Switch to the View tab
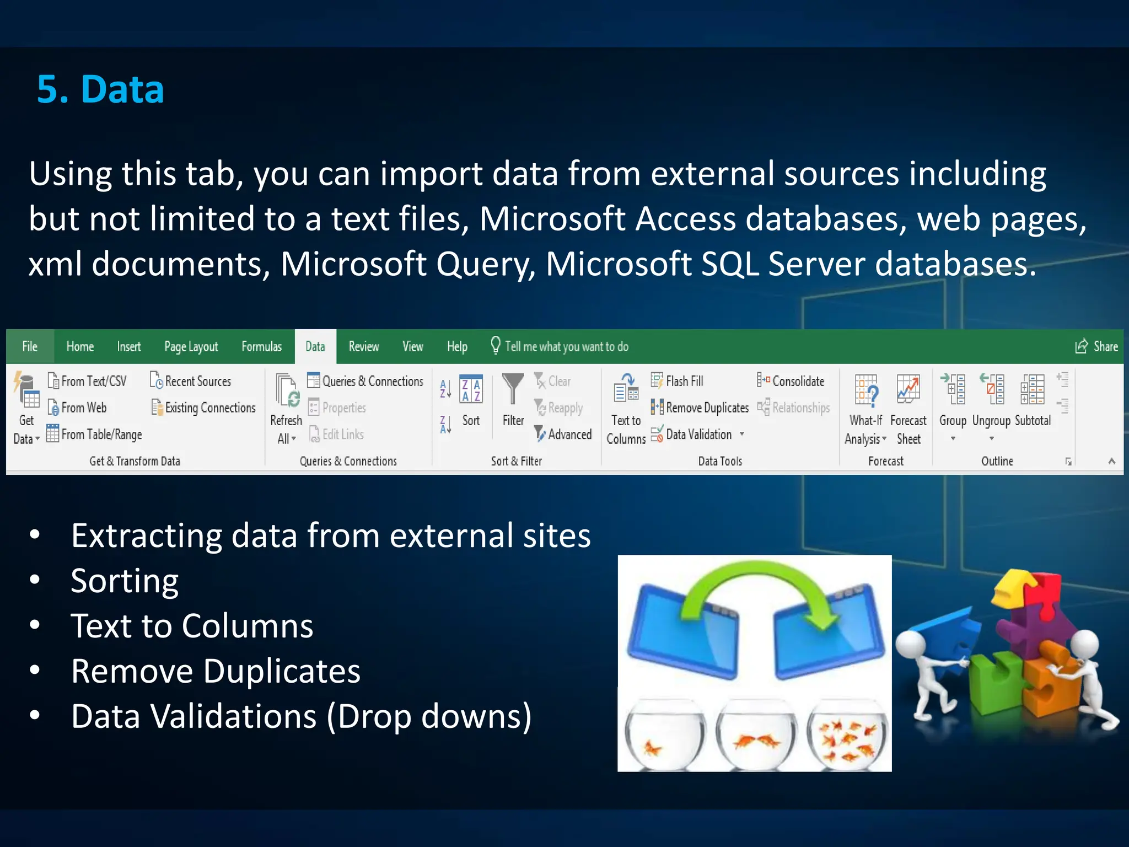 tap(413, 346)
